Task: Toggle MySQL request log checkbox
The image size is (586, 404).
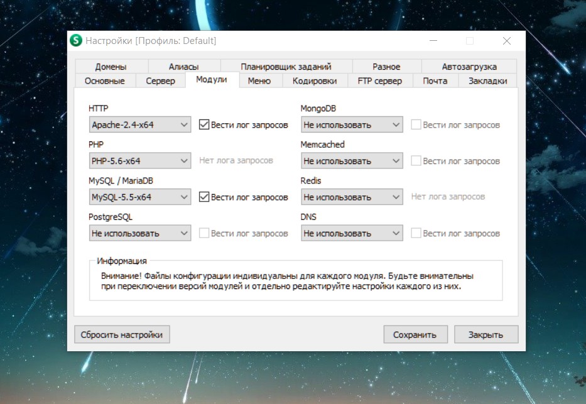Action: pos(204,197)
